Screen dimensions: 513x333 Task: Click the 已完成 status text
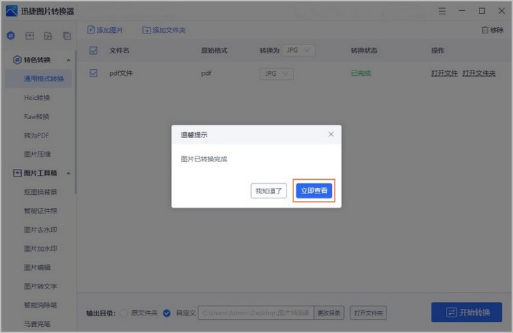tap(361, 73)
